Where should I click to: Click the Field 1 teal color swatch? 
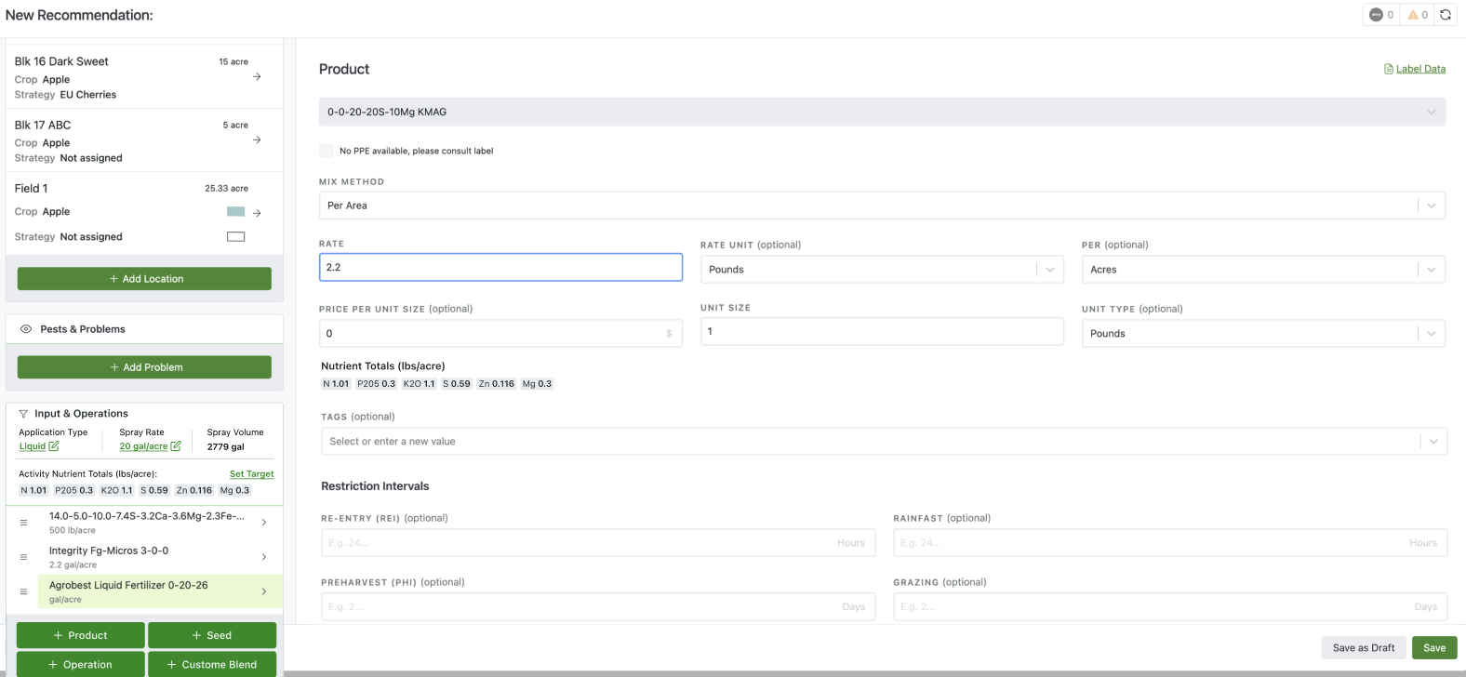point(236,212)
